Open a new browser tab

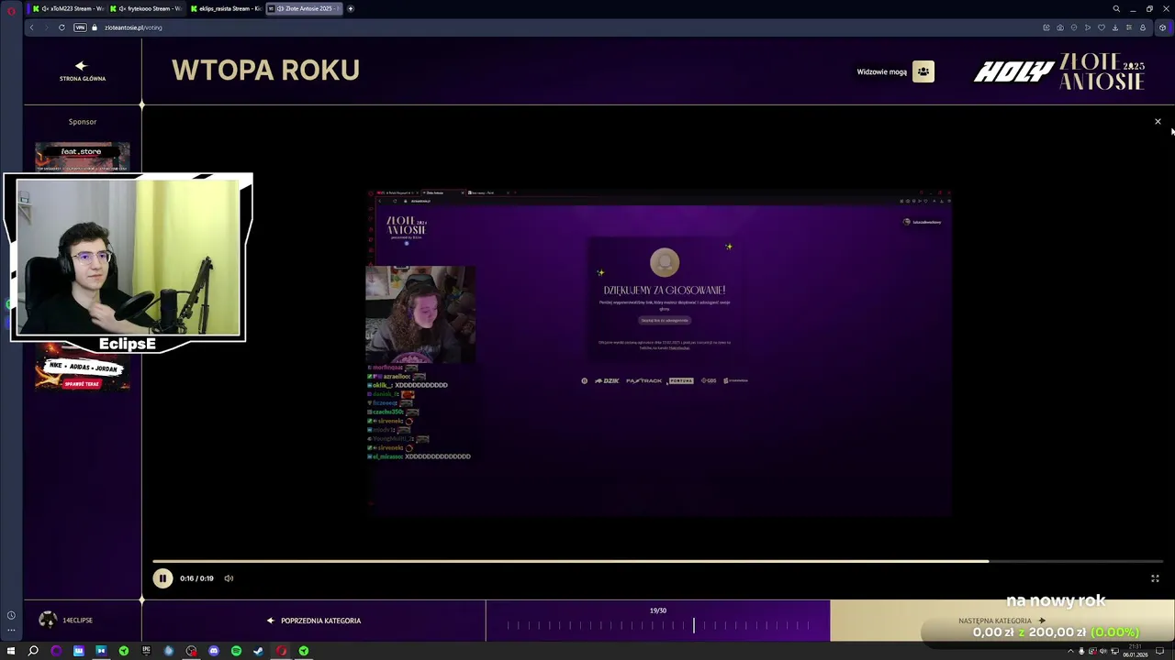click(x=351, y=8)
